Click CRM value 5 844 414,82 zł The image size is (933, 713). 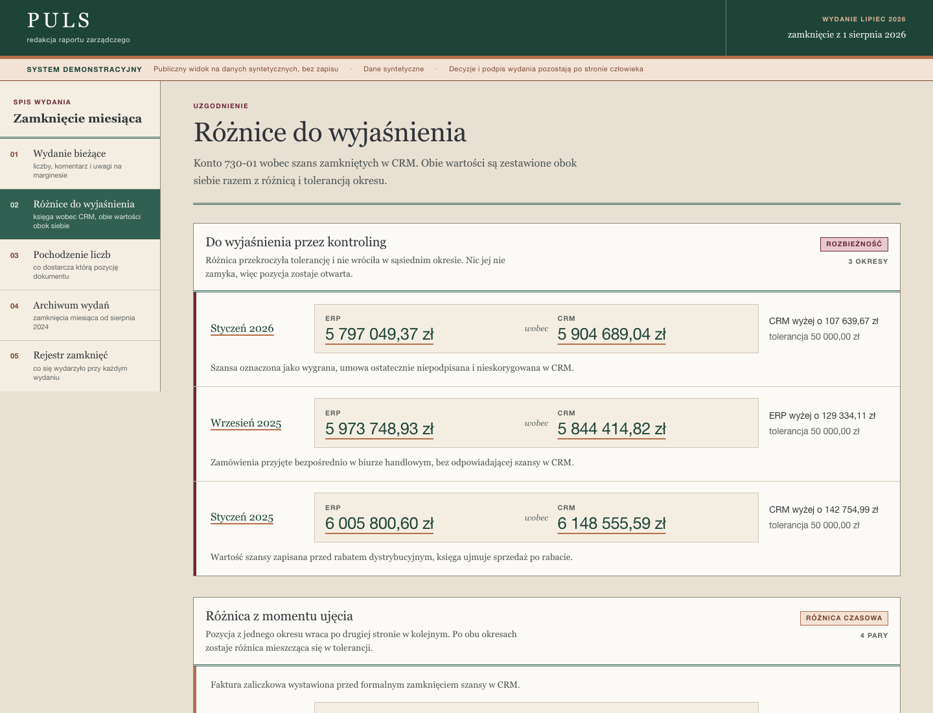tap(612, 429)
